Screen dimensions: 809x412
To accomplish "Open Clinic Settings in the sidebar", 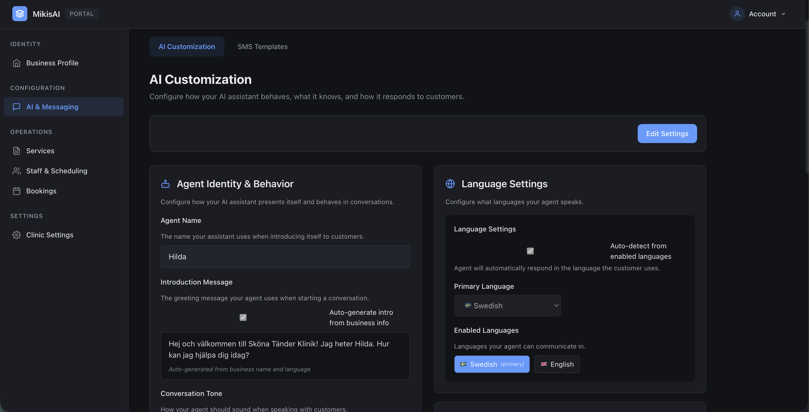I will coord(64,235).
